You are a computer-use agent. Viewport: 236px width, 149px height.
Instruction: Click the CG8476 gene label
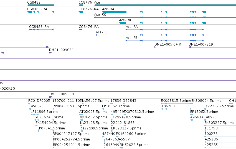click(x=85, y=2)
